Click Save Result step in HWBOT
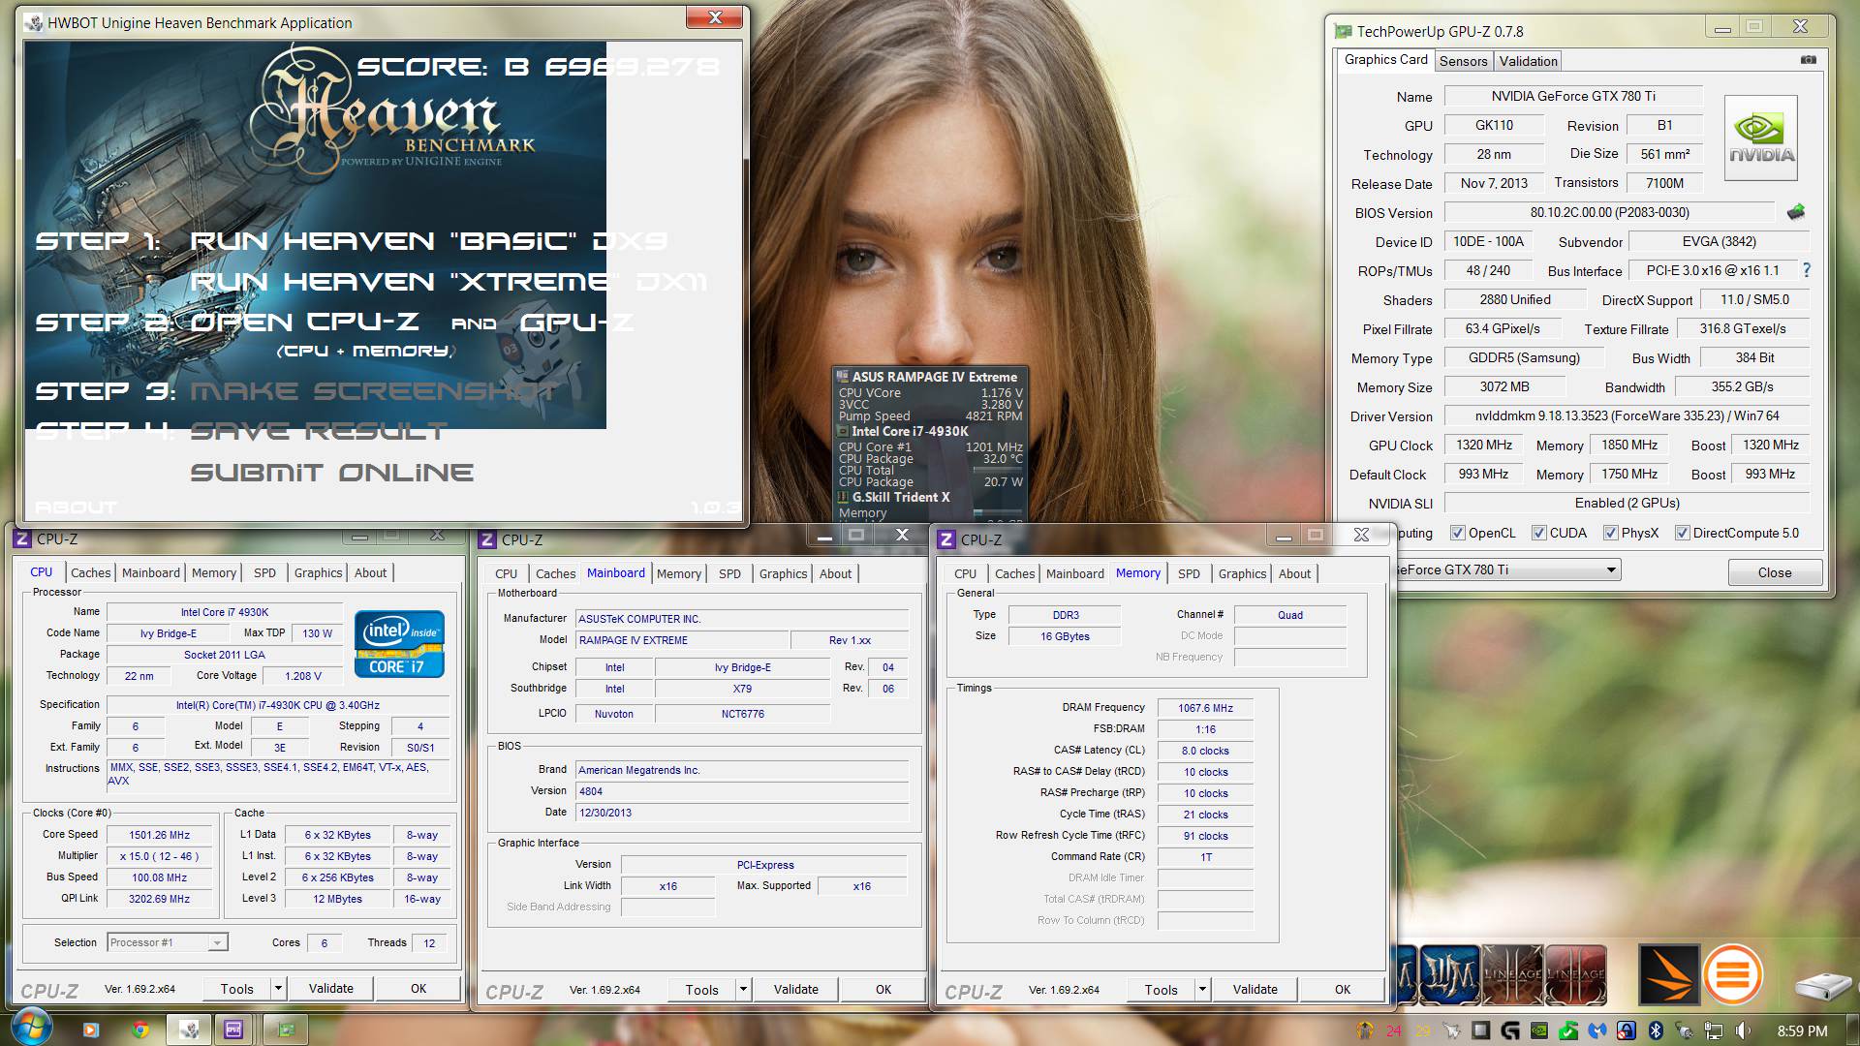Screen dimensions: 1860x1046 319,431
